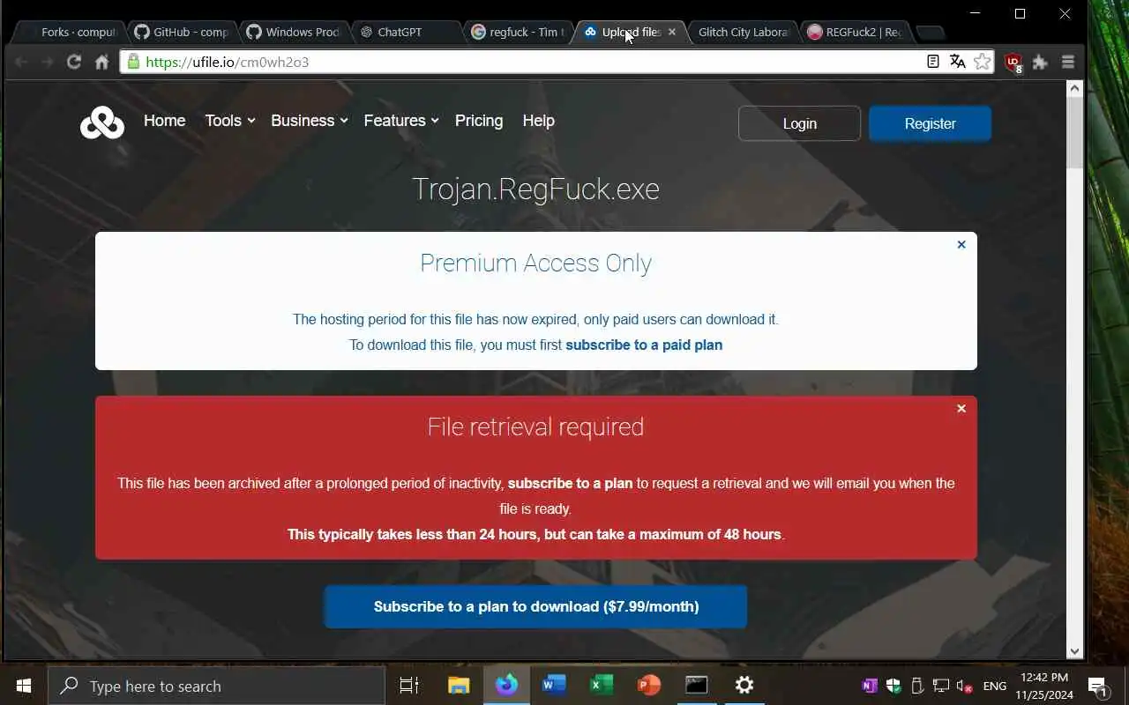Click the ENG language indicator
Screen dimensions: 1129x705
pyautogui.click(x=995, y=686)
